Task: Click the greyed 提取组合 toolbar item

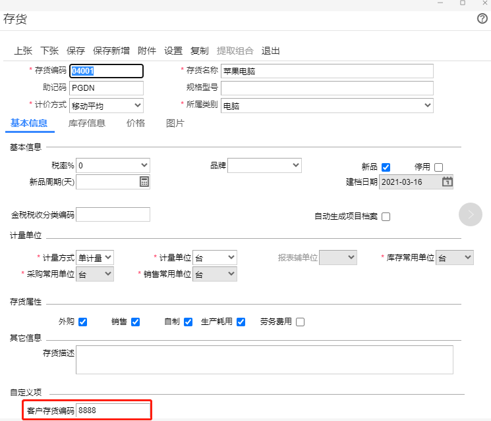Action: [235, 51]
